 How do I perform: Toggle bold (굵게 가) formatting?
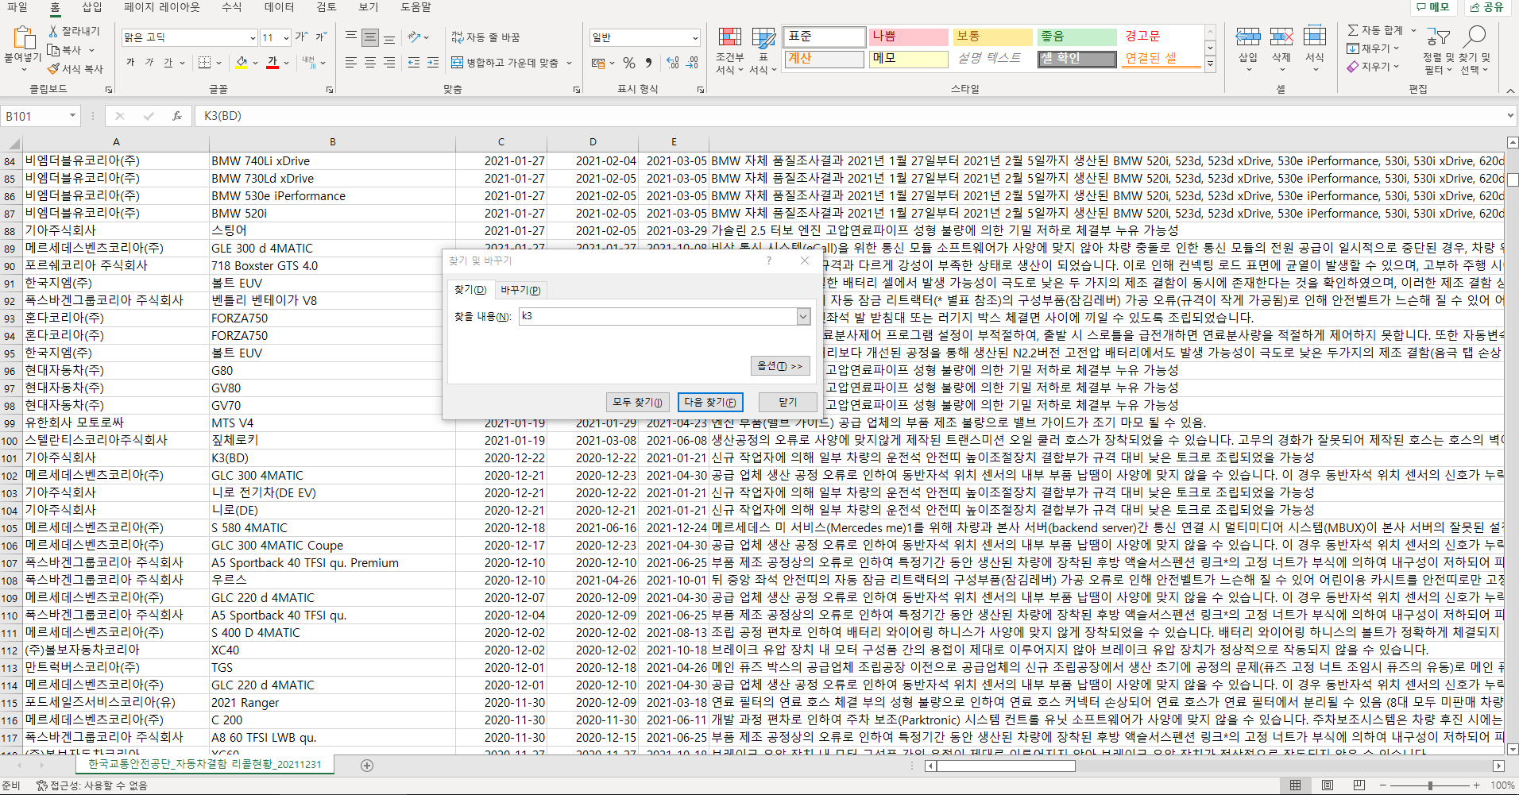click(x=130, y=63)
